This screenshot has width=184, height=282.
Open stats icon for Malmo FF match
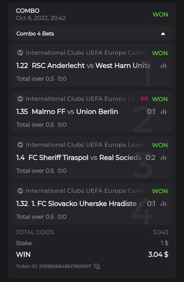click(x=163, y=112)
